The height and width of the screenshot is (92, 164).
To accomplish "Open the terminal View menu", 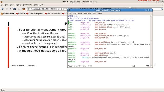I will point(80,13).
